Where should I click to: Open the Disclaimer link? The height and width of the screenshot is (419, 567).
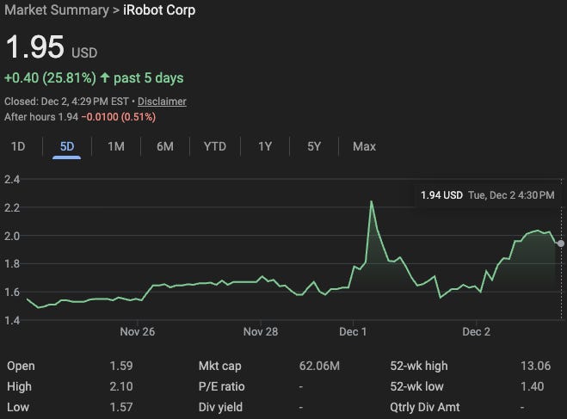click(162, 102)
